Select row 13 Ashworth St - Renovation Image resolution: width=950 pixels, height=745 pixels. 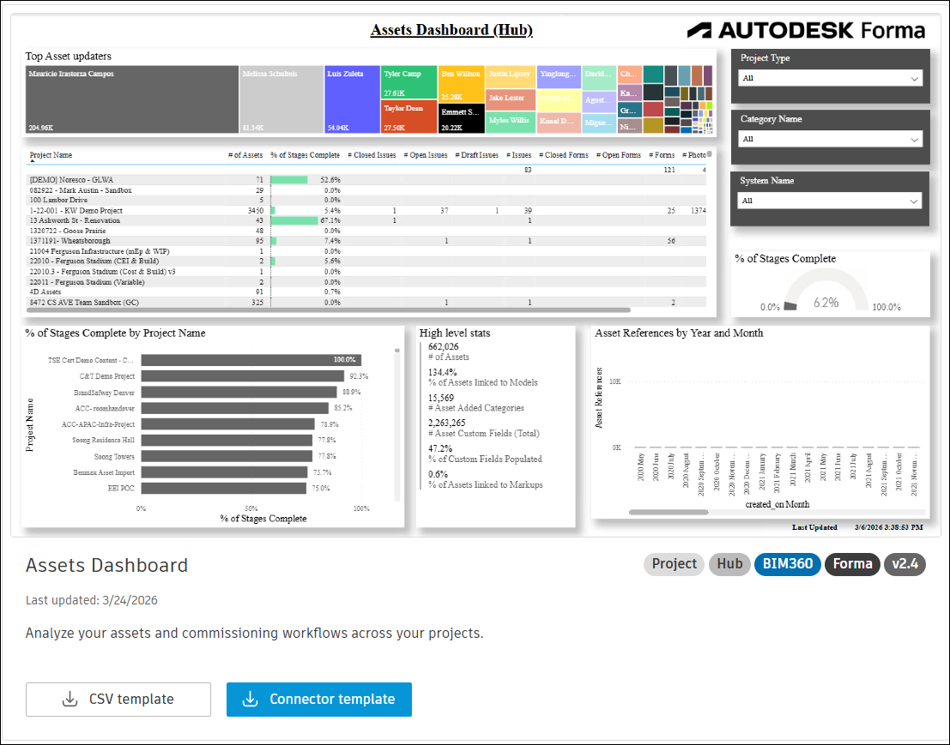(x=366, y=221)
